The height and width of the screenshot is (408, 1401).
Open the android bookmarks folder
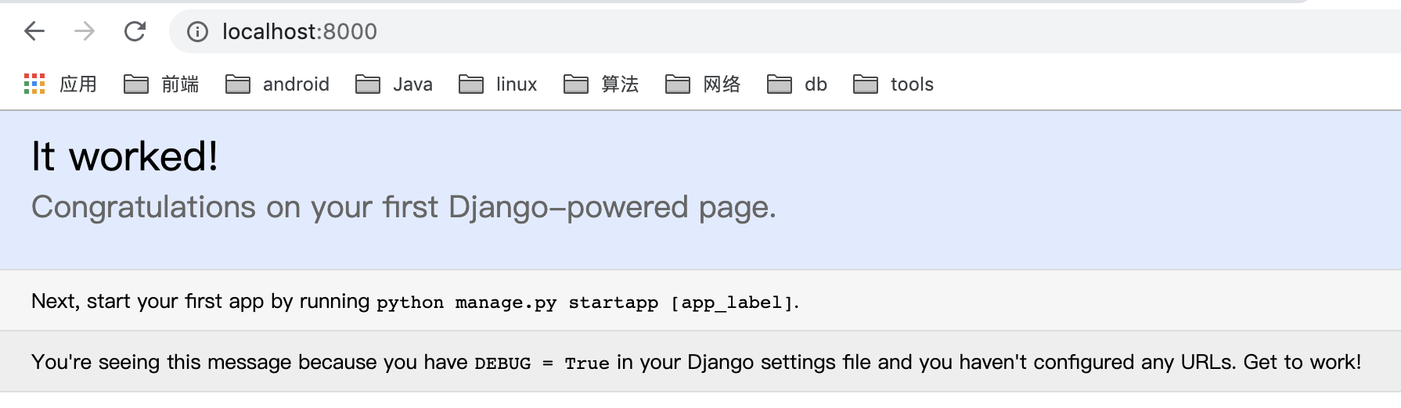pyautogui.click(x=277, y=84)
